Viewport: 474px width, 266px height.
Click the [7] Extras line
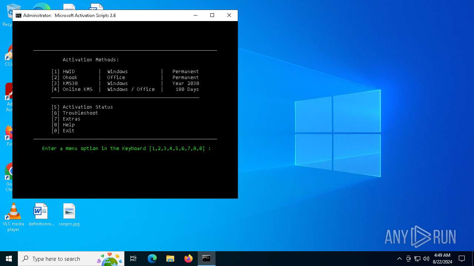coord(66,119)
